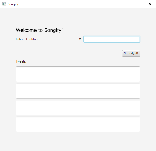Select the fourth tweet box

78,124
